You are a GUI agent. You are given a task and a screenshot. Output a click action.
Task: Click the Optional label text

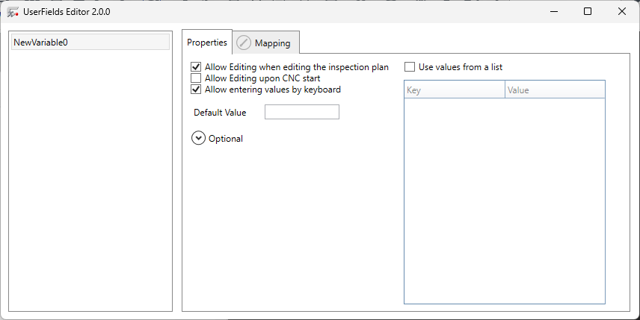pyautogui.click(x=226, y=139)
